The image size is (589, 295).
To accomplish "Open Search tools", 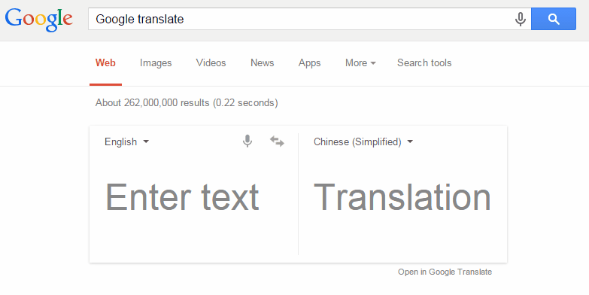I will pos(424,62).
